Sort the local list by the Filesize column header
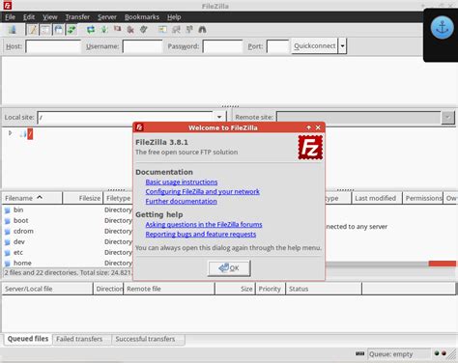This screenshot has width=458, height=363. point(82,198)
